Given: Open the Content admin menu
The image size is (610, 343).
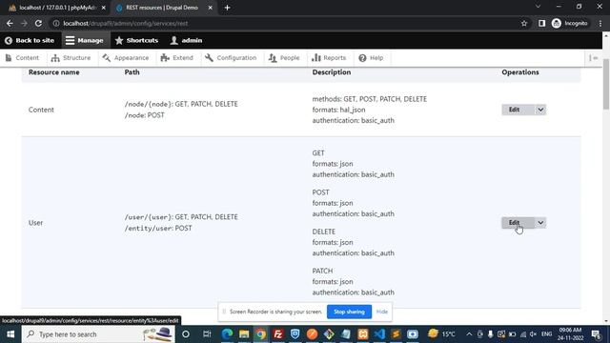Looking at the screenshot, I should pos(22,58).
